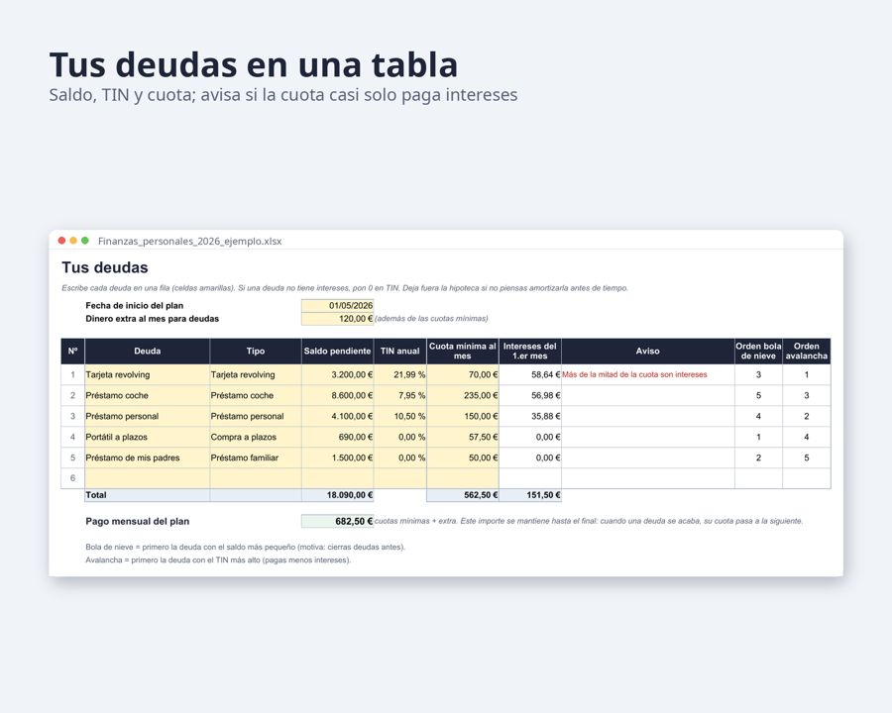This screenshot has height=713, width=892.
Task: Click the 'Tipo' column header
Action: 256,351
